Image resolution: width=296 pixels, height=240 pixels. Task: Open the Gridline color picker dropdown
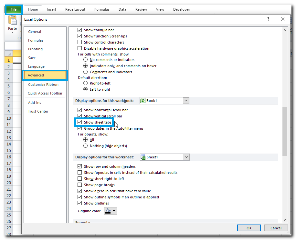[111, 211]
